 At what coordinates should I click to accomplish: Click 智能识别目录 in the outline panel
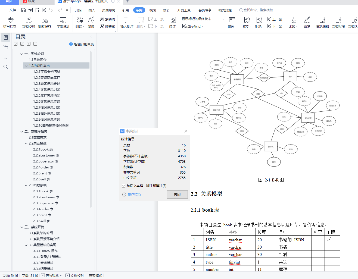click(x=82, y=44)
